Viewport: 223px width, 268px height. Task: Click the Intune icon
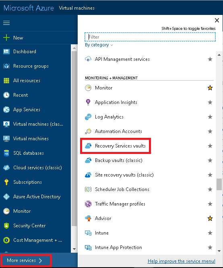pos(88,233)
